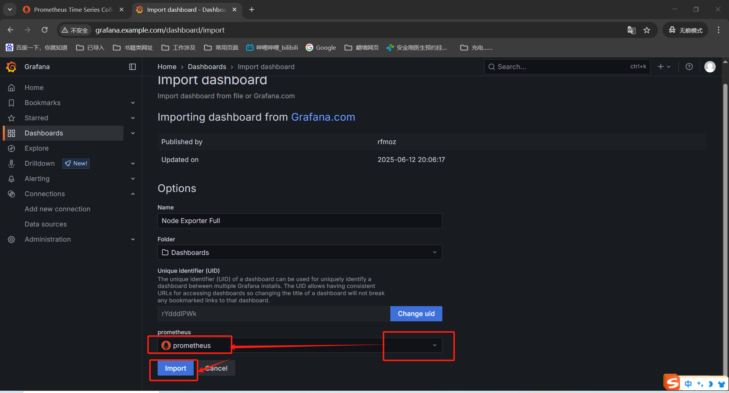The height and width of the screenshot is (393, 729).
Task: Click the Explore compass icon
Action: [x=11, y=148]
